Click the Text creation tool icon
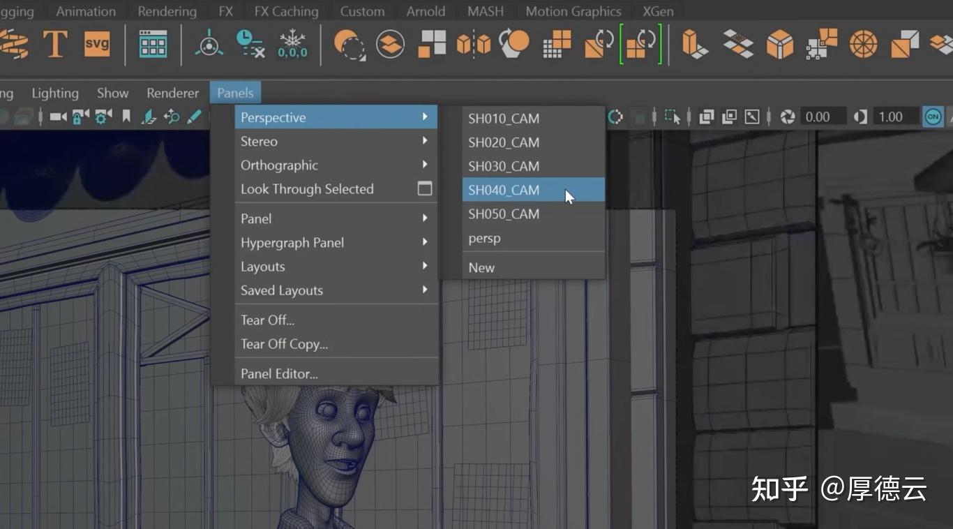The image size is (953, 529). click(55, 43)
